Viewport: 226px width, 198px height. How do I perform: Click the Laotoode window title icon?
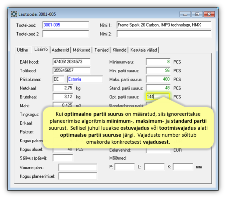tap(14, 14)
